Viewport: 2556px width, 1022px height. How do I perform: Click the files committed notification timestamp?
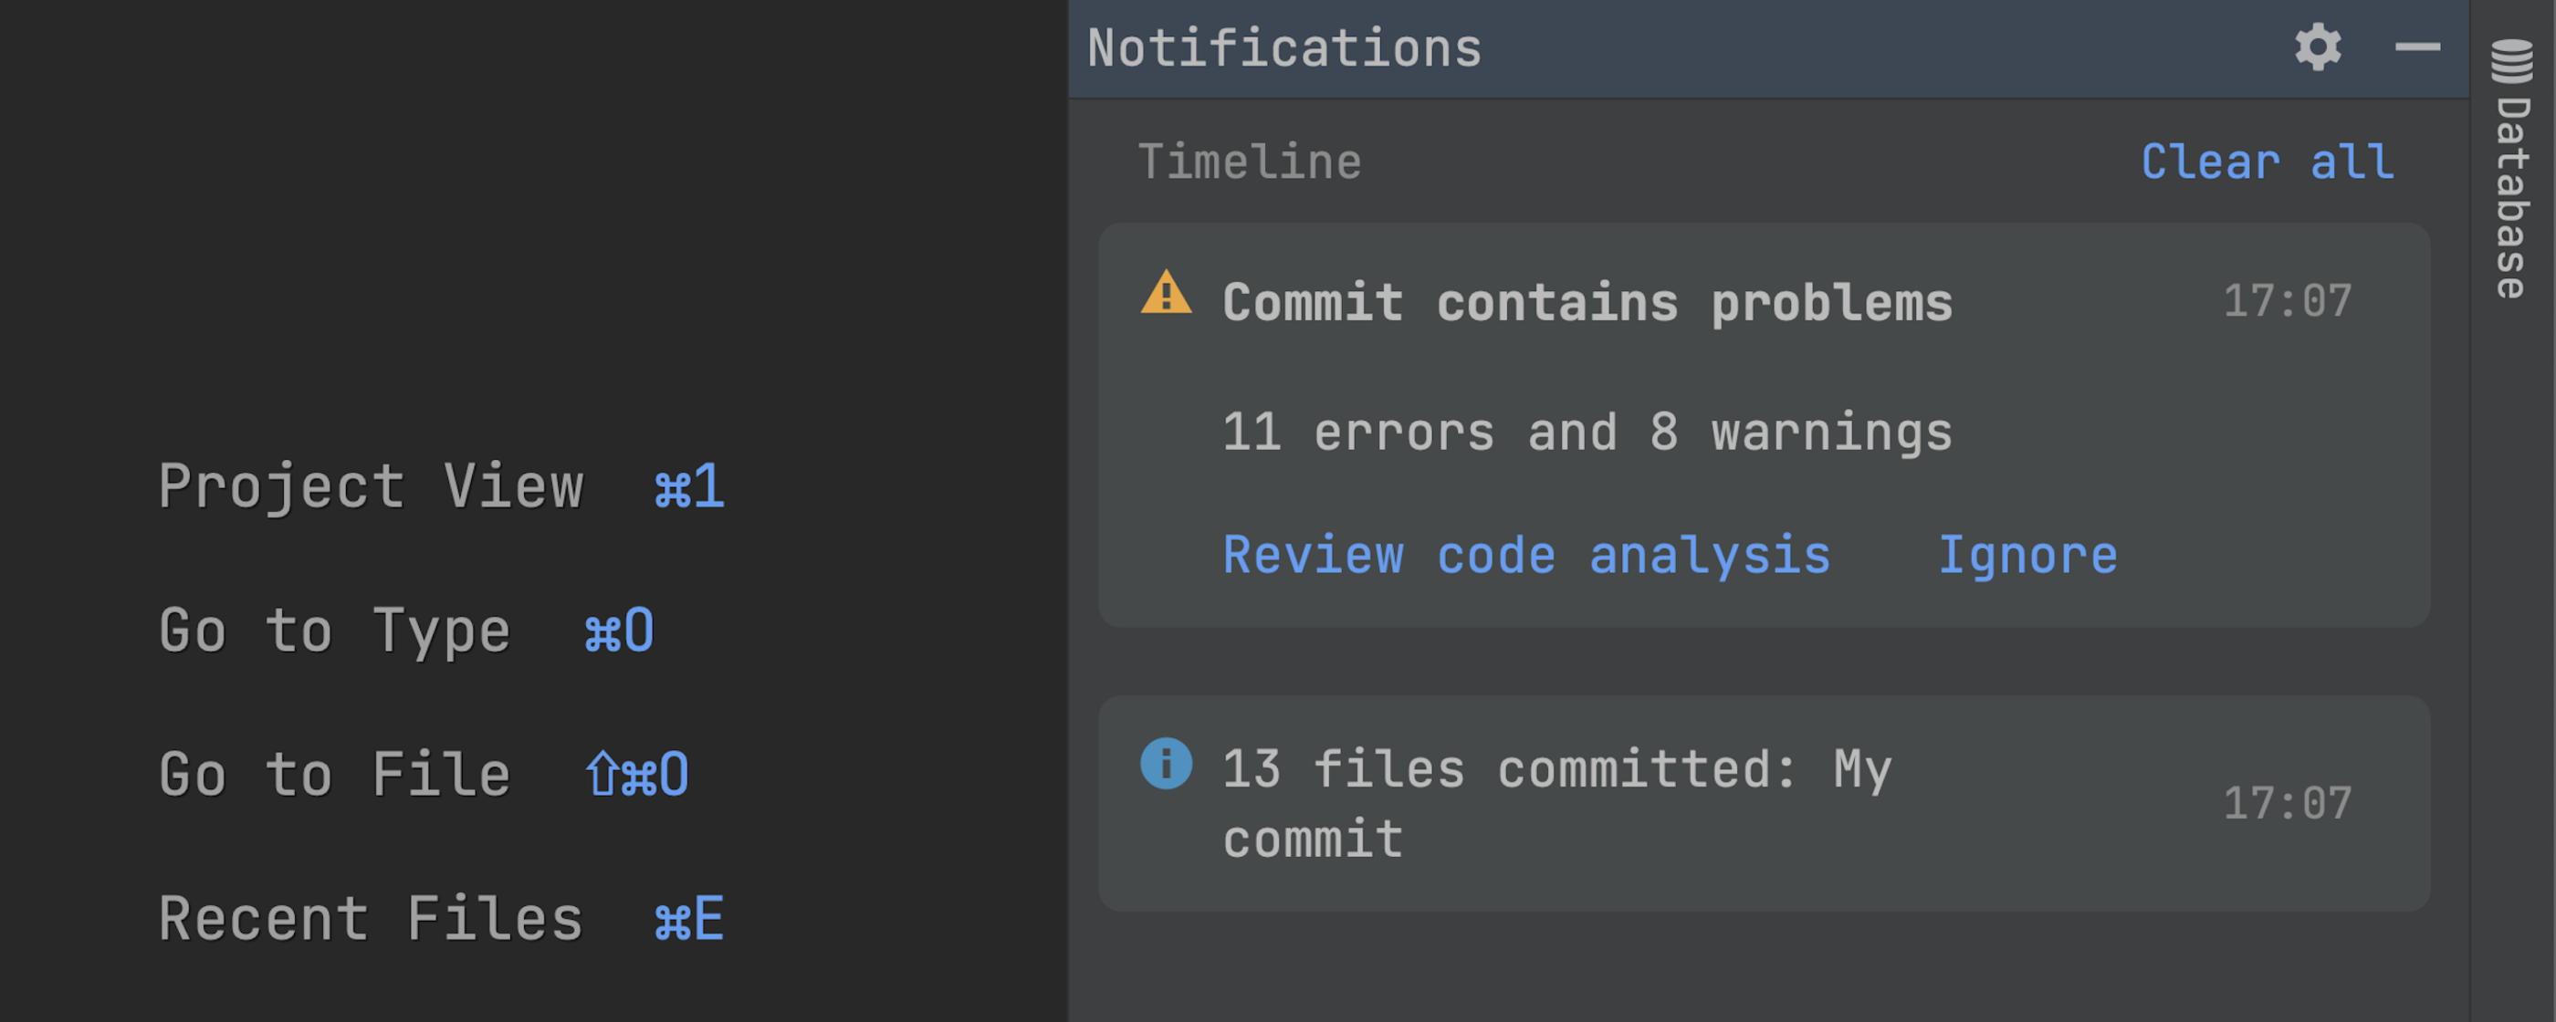(2286, 803)
